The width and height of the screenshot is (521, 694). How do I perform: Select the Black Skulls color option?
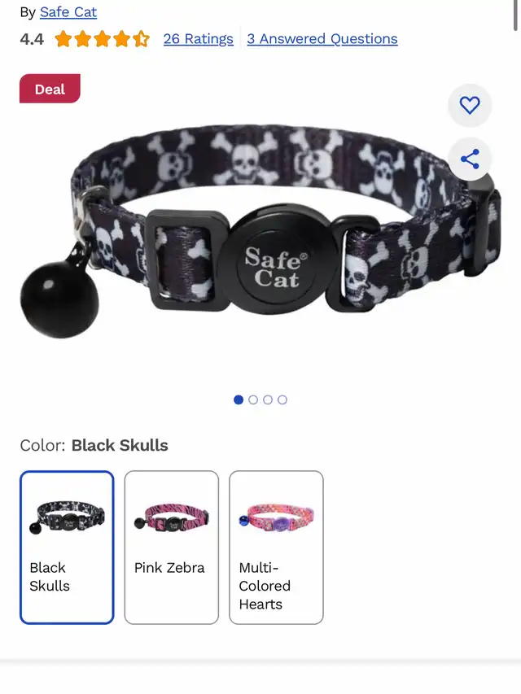coord(67,548)
